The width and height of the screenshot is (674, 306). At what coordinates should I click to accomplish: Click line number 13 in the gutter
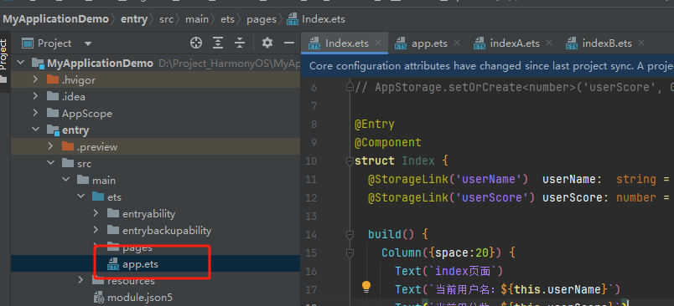click(x=311, y=216)
